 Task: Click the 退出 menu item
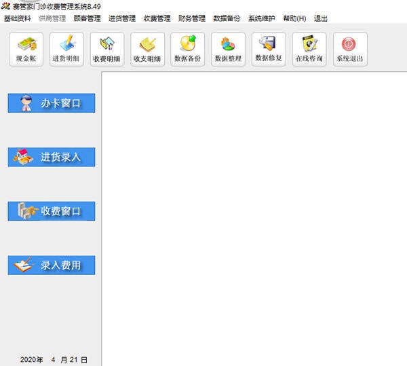click(321, 18)
